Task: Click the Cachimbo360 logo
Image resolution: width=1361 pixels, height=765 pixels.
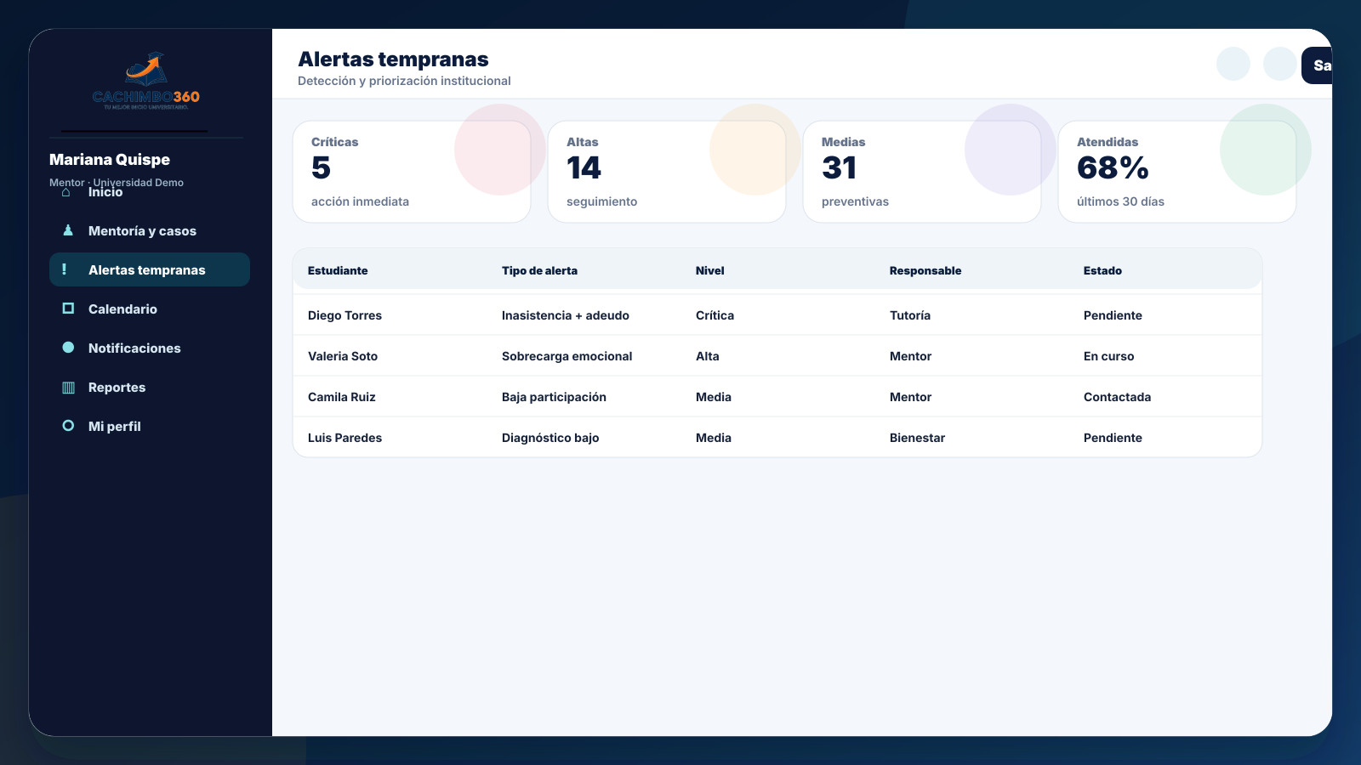Action: (146, 82)
